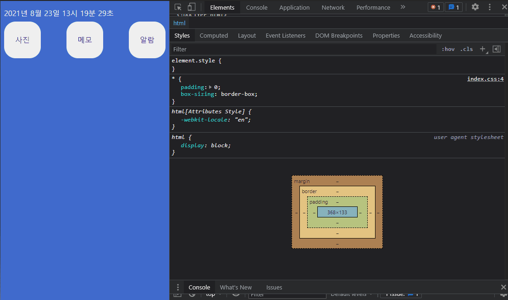This screenshot has width=508, height=300.
Task: Click the margin label in box model
Action: pyautogui.click(x=302, y=182)
